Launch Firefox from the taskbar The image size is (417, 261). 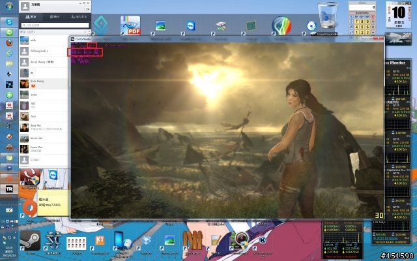tap(9, 42)
